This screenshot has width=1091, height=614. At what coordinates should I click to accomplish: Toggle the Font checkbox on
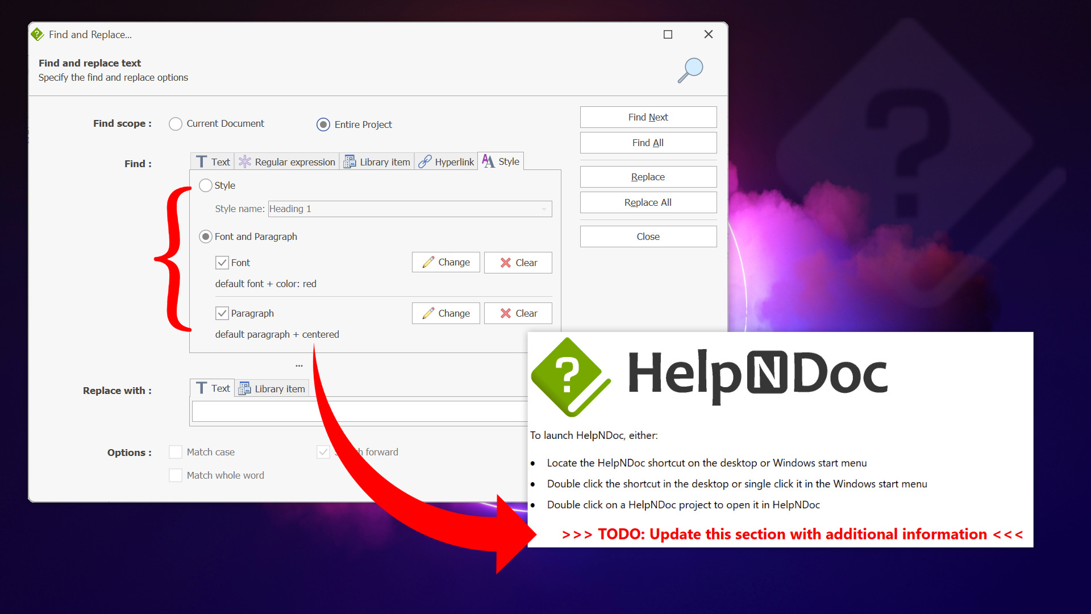[x=222, y=262]
